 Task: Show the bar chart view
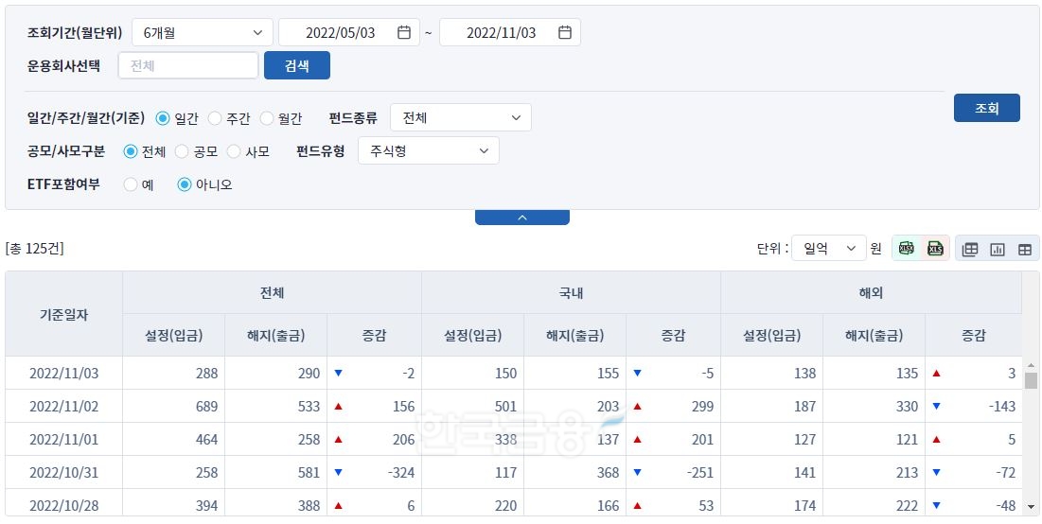pos(998,249)
